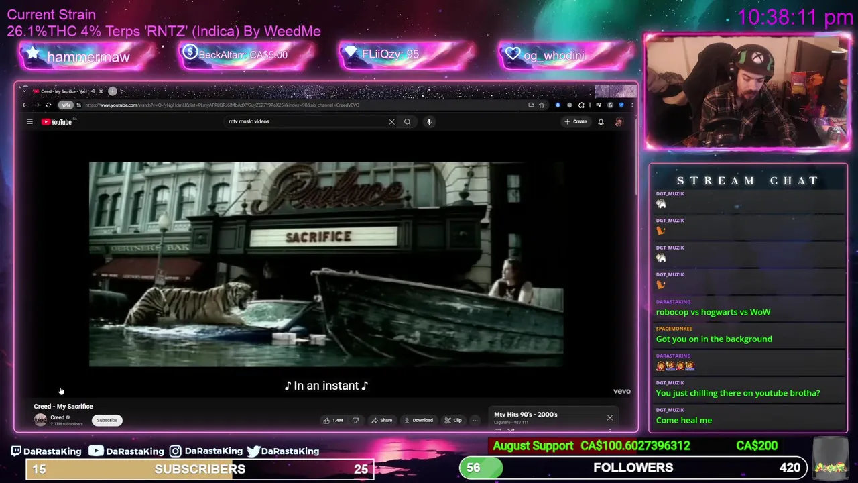Open the Create button on YouTube
The height and width of the screenshot is (483, 858).
(x=576, y=121)
